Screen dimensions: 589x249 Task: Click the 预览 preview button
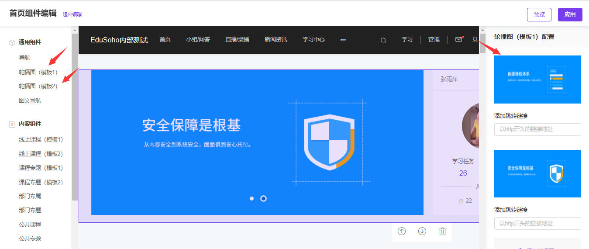539,14
